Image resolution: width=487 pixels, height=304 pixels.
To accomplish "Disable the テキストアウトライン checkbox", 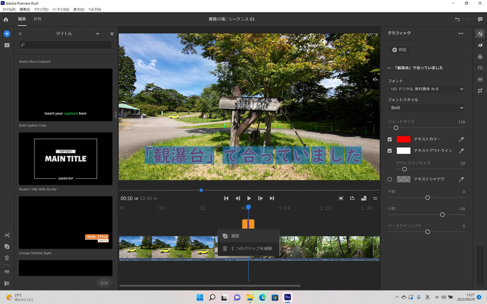I will point(390,150).
